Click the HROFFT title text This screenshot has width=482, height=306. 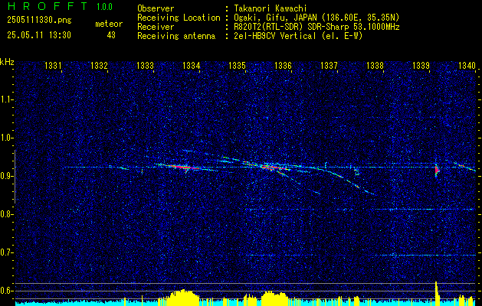pos(47,6)
